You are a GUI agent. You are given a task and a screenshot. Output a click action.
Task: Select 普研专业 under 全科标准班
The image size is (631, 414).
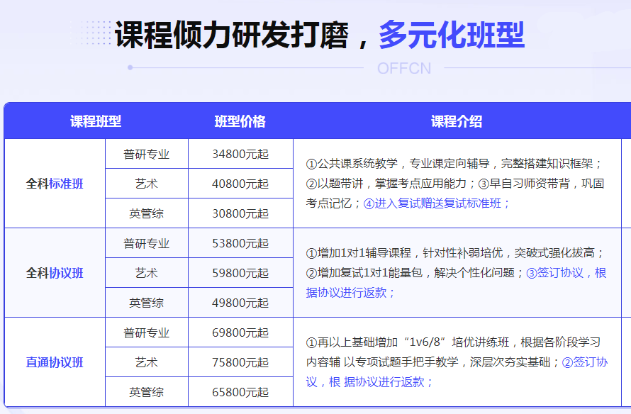[146, 154]
